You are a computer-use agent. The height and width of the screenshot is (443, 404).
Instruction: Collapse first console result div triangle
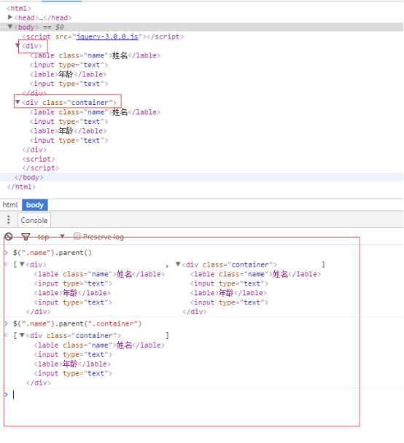22,264
